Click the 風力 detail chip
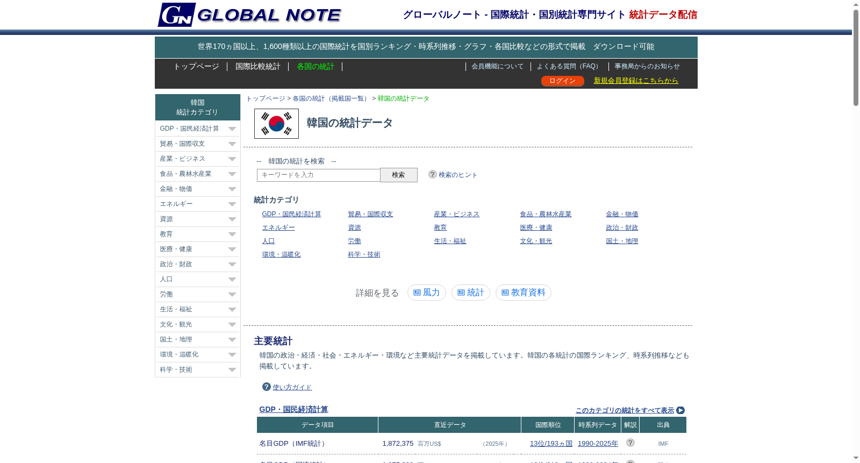The image size is (860, 463). tap(427, 293)
